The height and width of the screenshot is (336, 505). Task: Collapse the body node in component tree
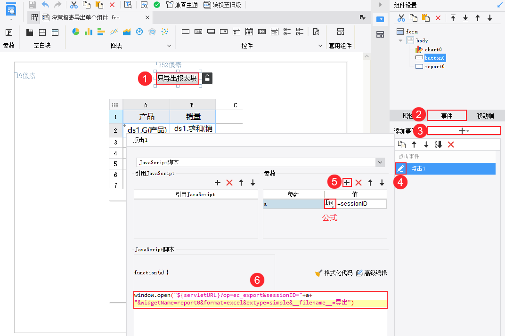[x=400, y=40]
